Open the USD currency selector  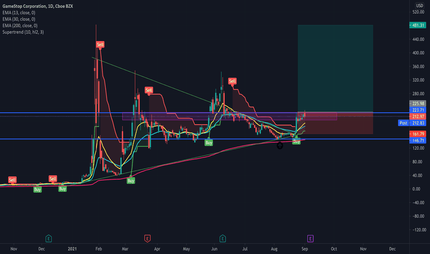point(419,6)
